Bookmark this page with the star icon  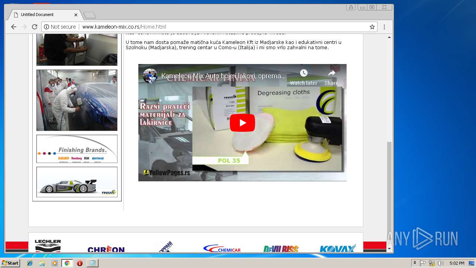[x=372, y=27]
